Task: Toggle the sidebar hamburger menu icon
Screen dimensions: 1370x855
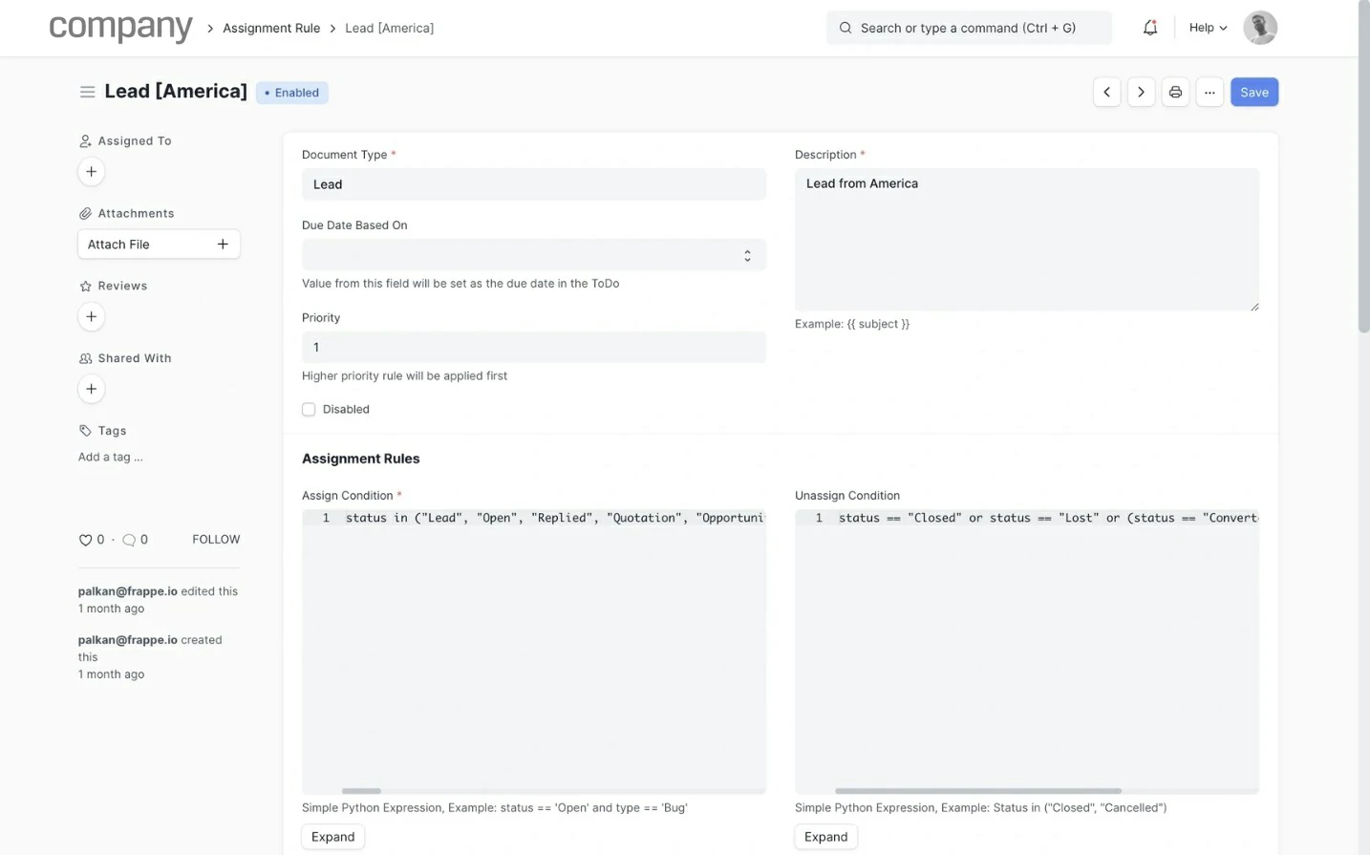Action: coord(87,92)
